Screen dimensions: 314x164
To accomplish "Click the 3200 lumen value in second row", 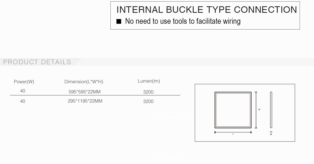I will (x=148, y=101).
